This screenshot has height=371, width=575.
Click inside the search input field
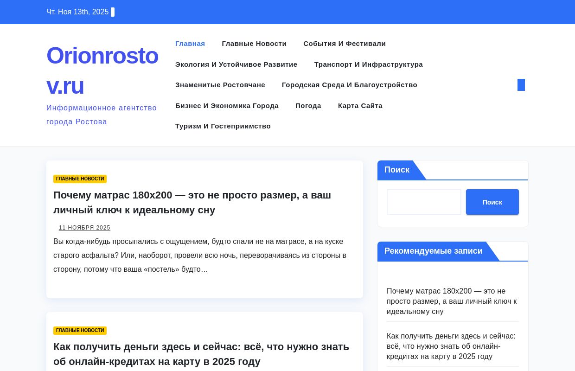(423, 202)
